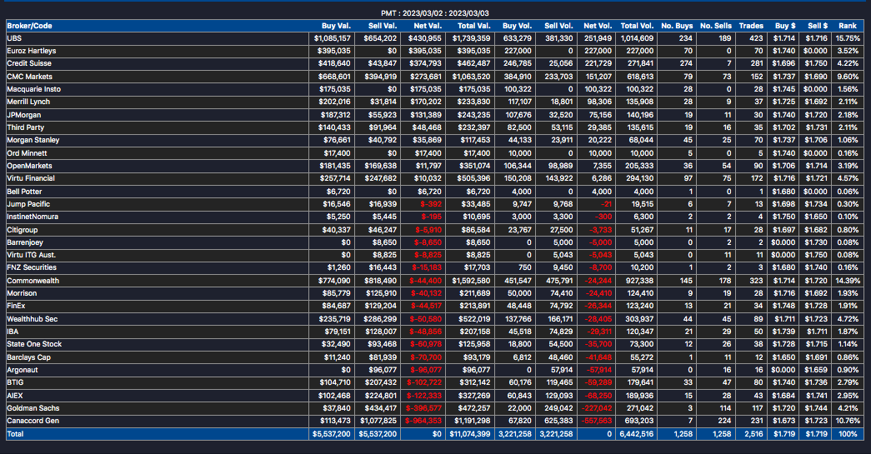This screenshot has height=454, width=871.
Task: Click total volume 6,442,516
Action: (x=637, y=433)
